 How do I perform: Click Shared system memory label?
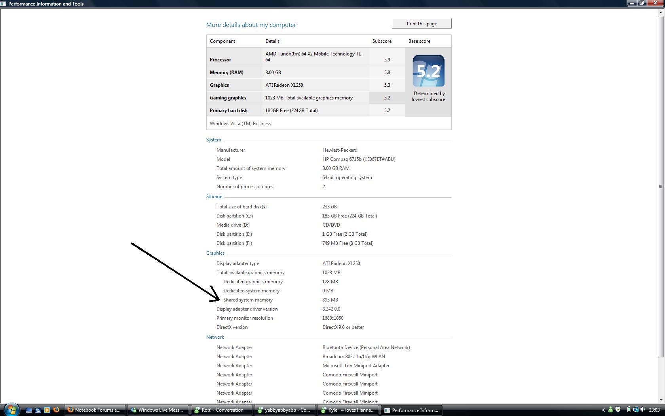pyautogui.click(x=248, y=300)
